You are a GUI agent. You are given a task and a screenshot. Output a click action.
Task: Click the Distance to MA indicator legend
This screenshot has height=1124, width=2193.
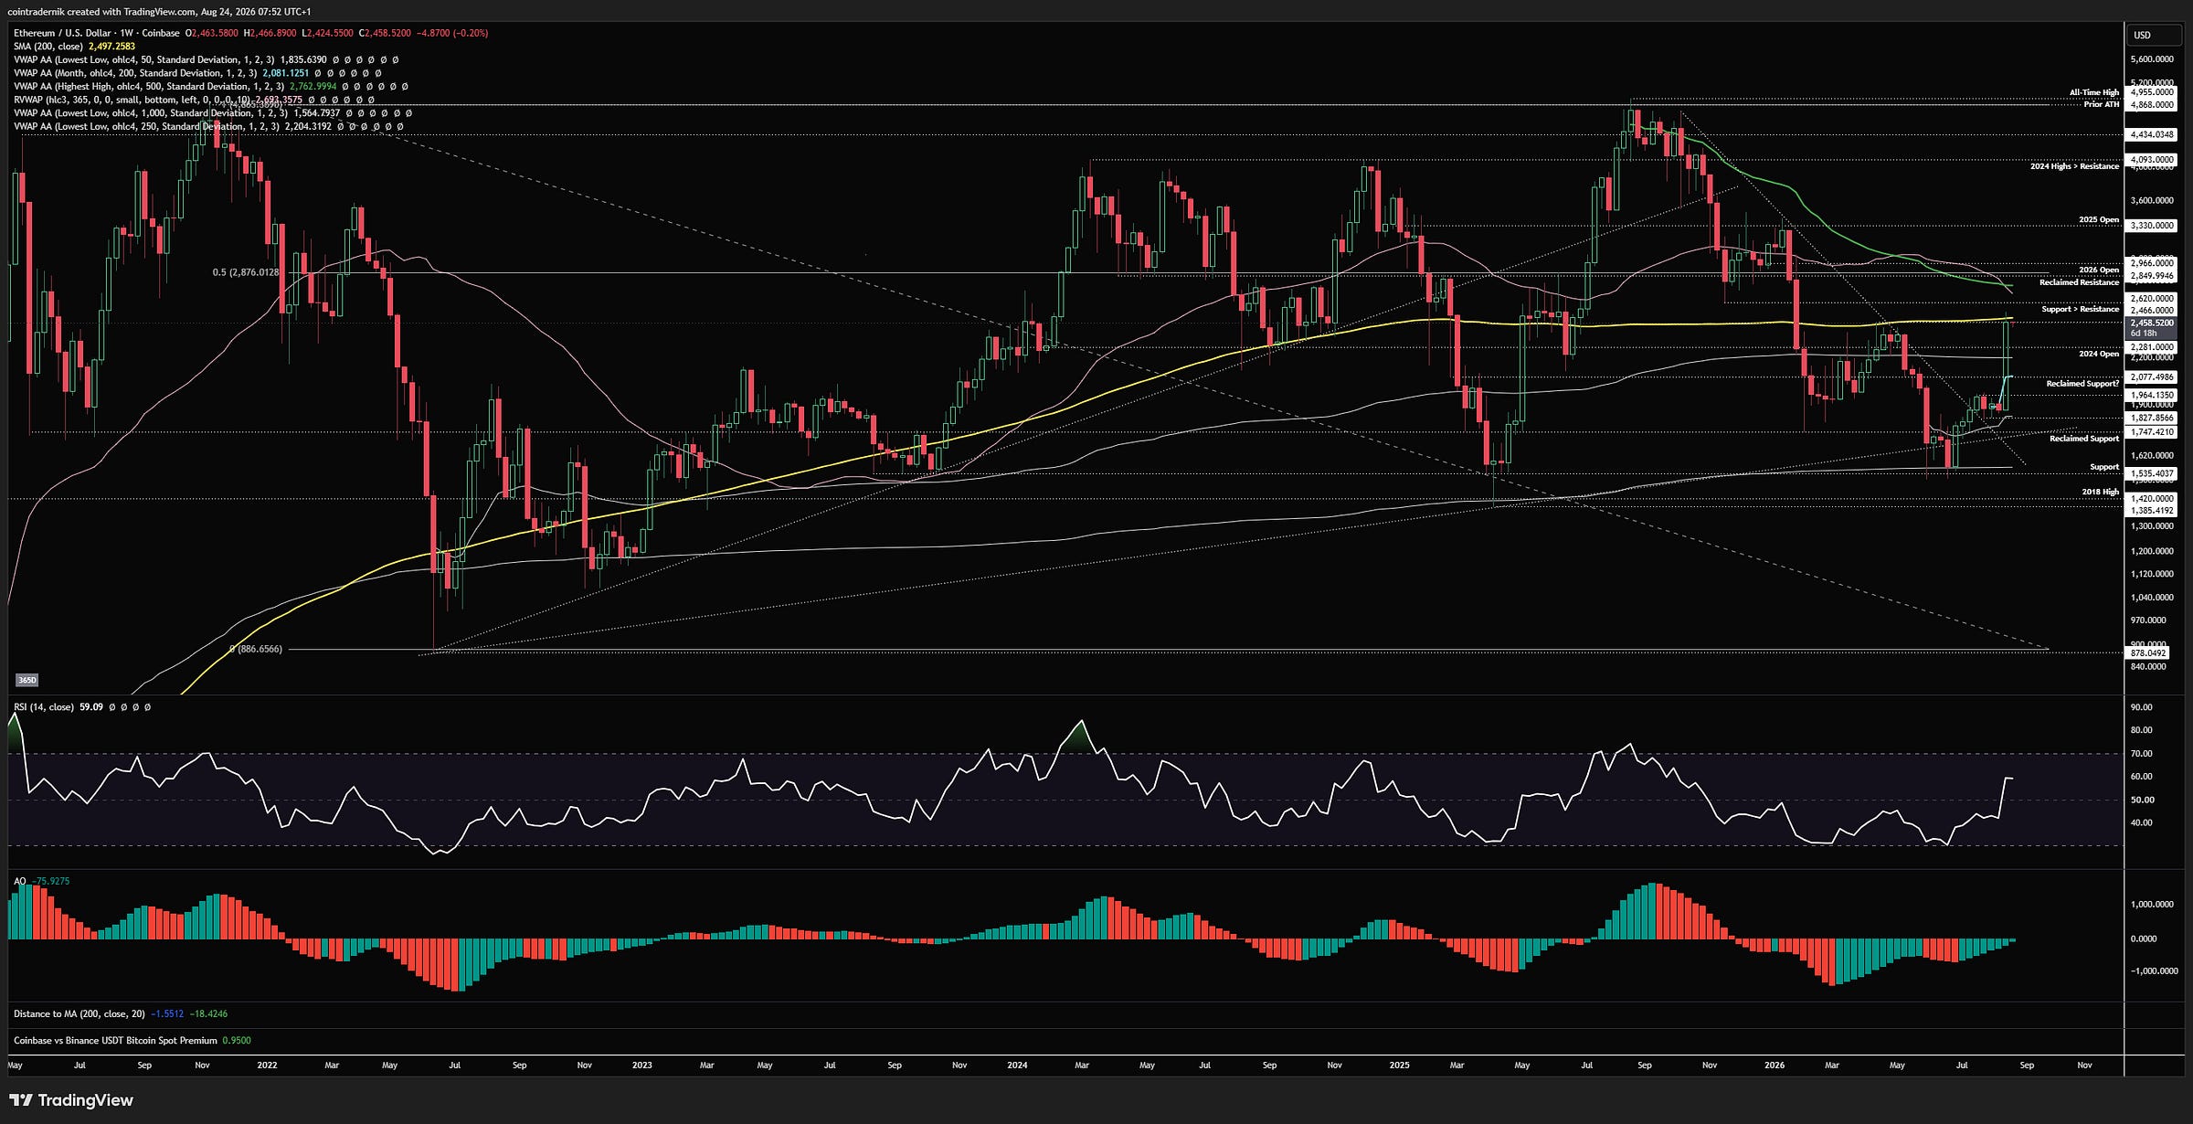click(79, 1013)
